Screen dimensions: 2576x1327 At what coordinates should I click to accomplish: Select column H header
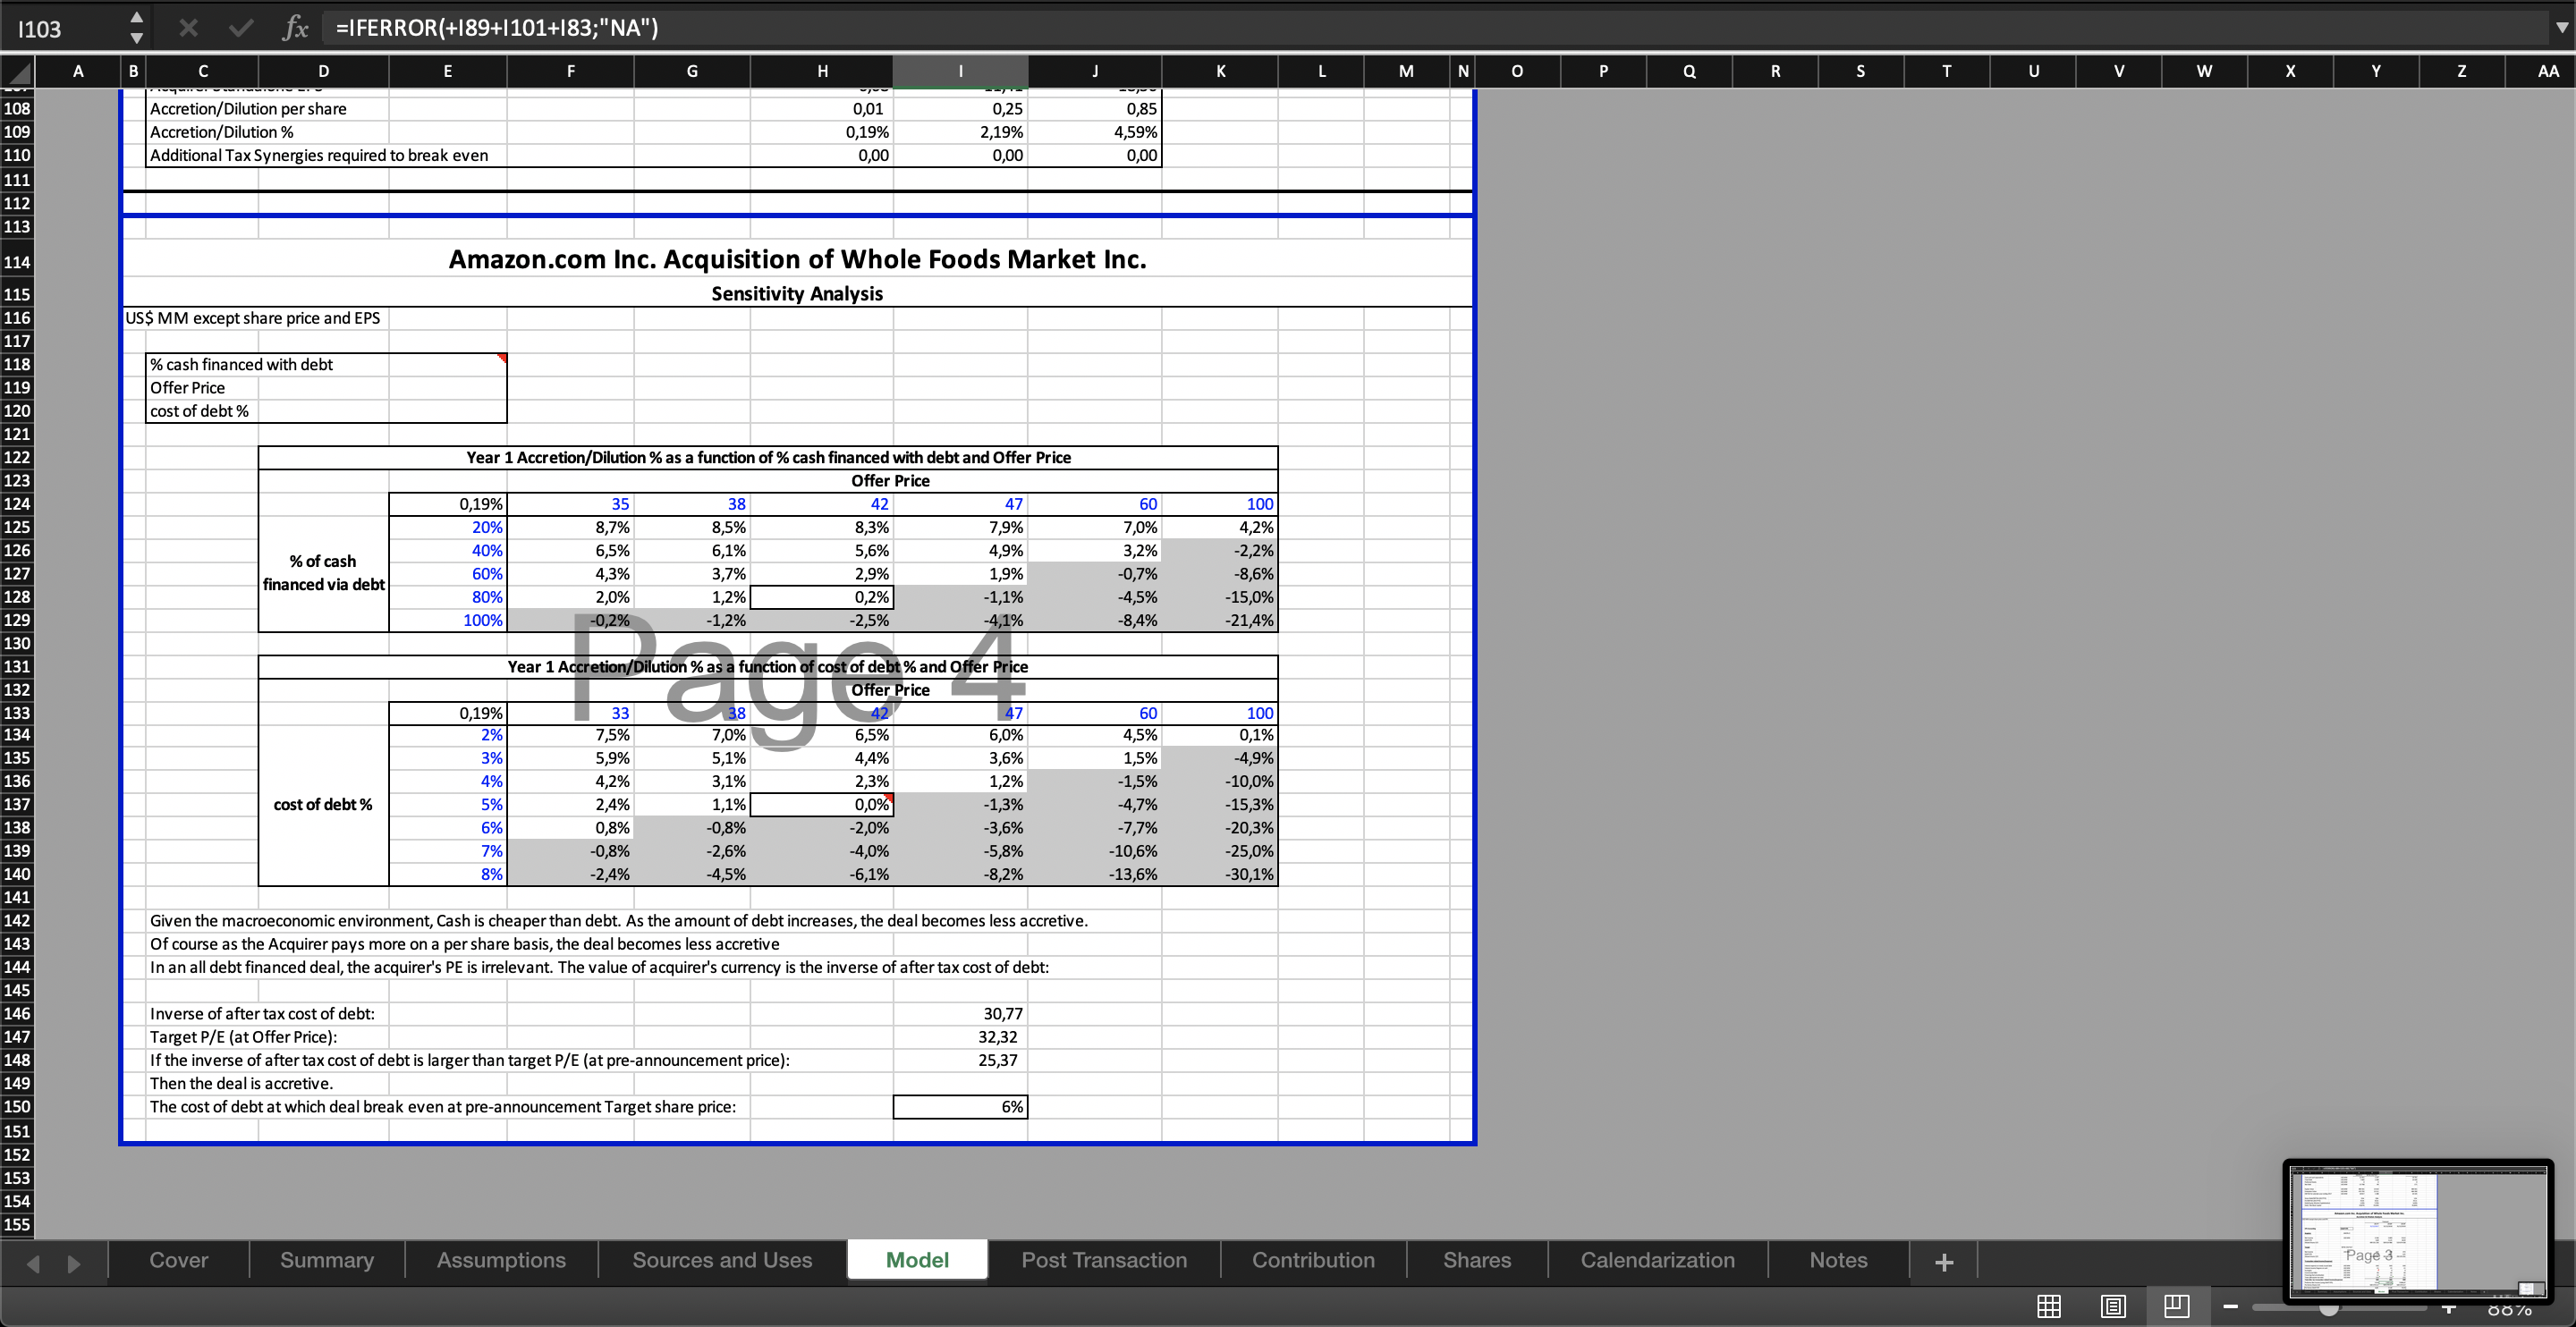pyautogui.click(x=822, y=71)
